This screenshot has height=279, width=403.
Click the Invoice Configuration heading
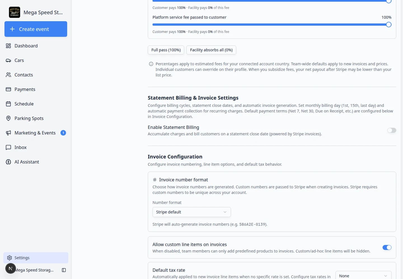point(175,157)
